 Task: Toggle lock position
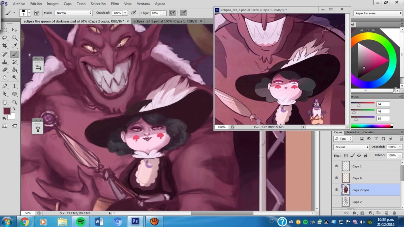click(x=359, y=155)
